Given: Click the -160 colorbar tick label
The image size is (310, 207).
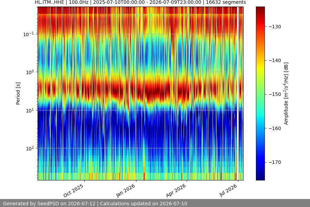Looking at the screenshot, I should 275,128.
